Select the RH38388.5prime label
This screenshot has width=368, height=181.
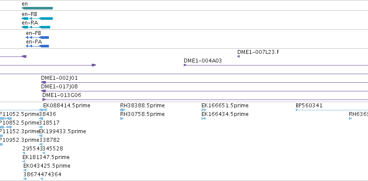coord(142,106)
